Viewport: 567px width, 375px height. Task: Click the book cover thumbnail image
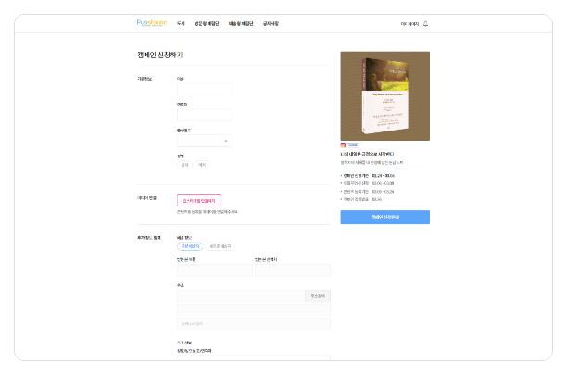click(384, 95)
